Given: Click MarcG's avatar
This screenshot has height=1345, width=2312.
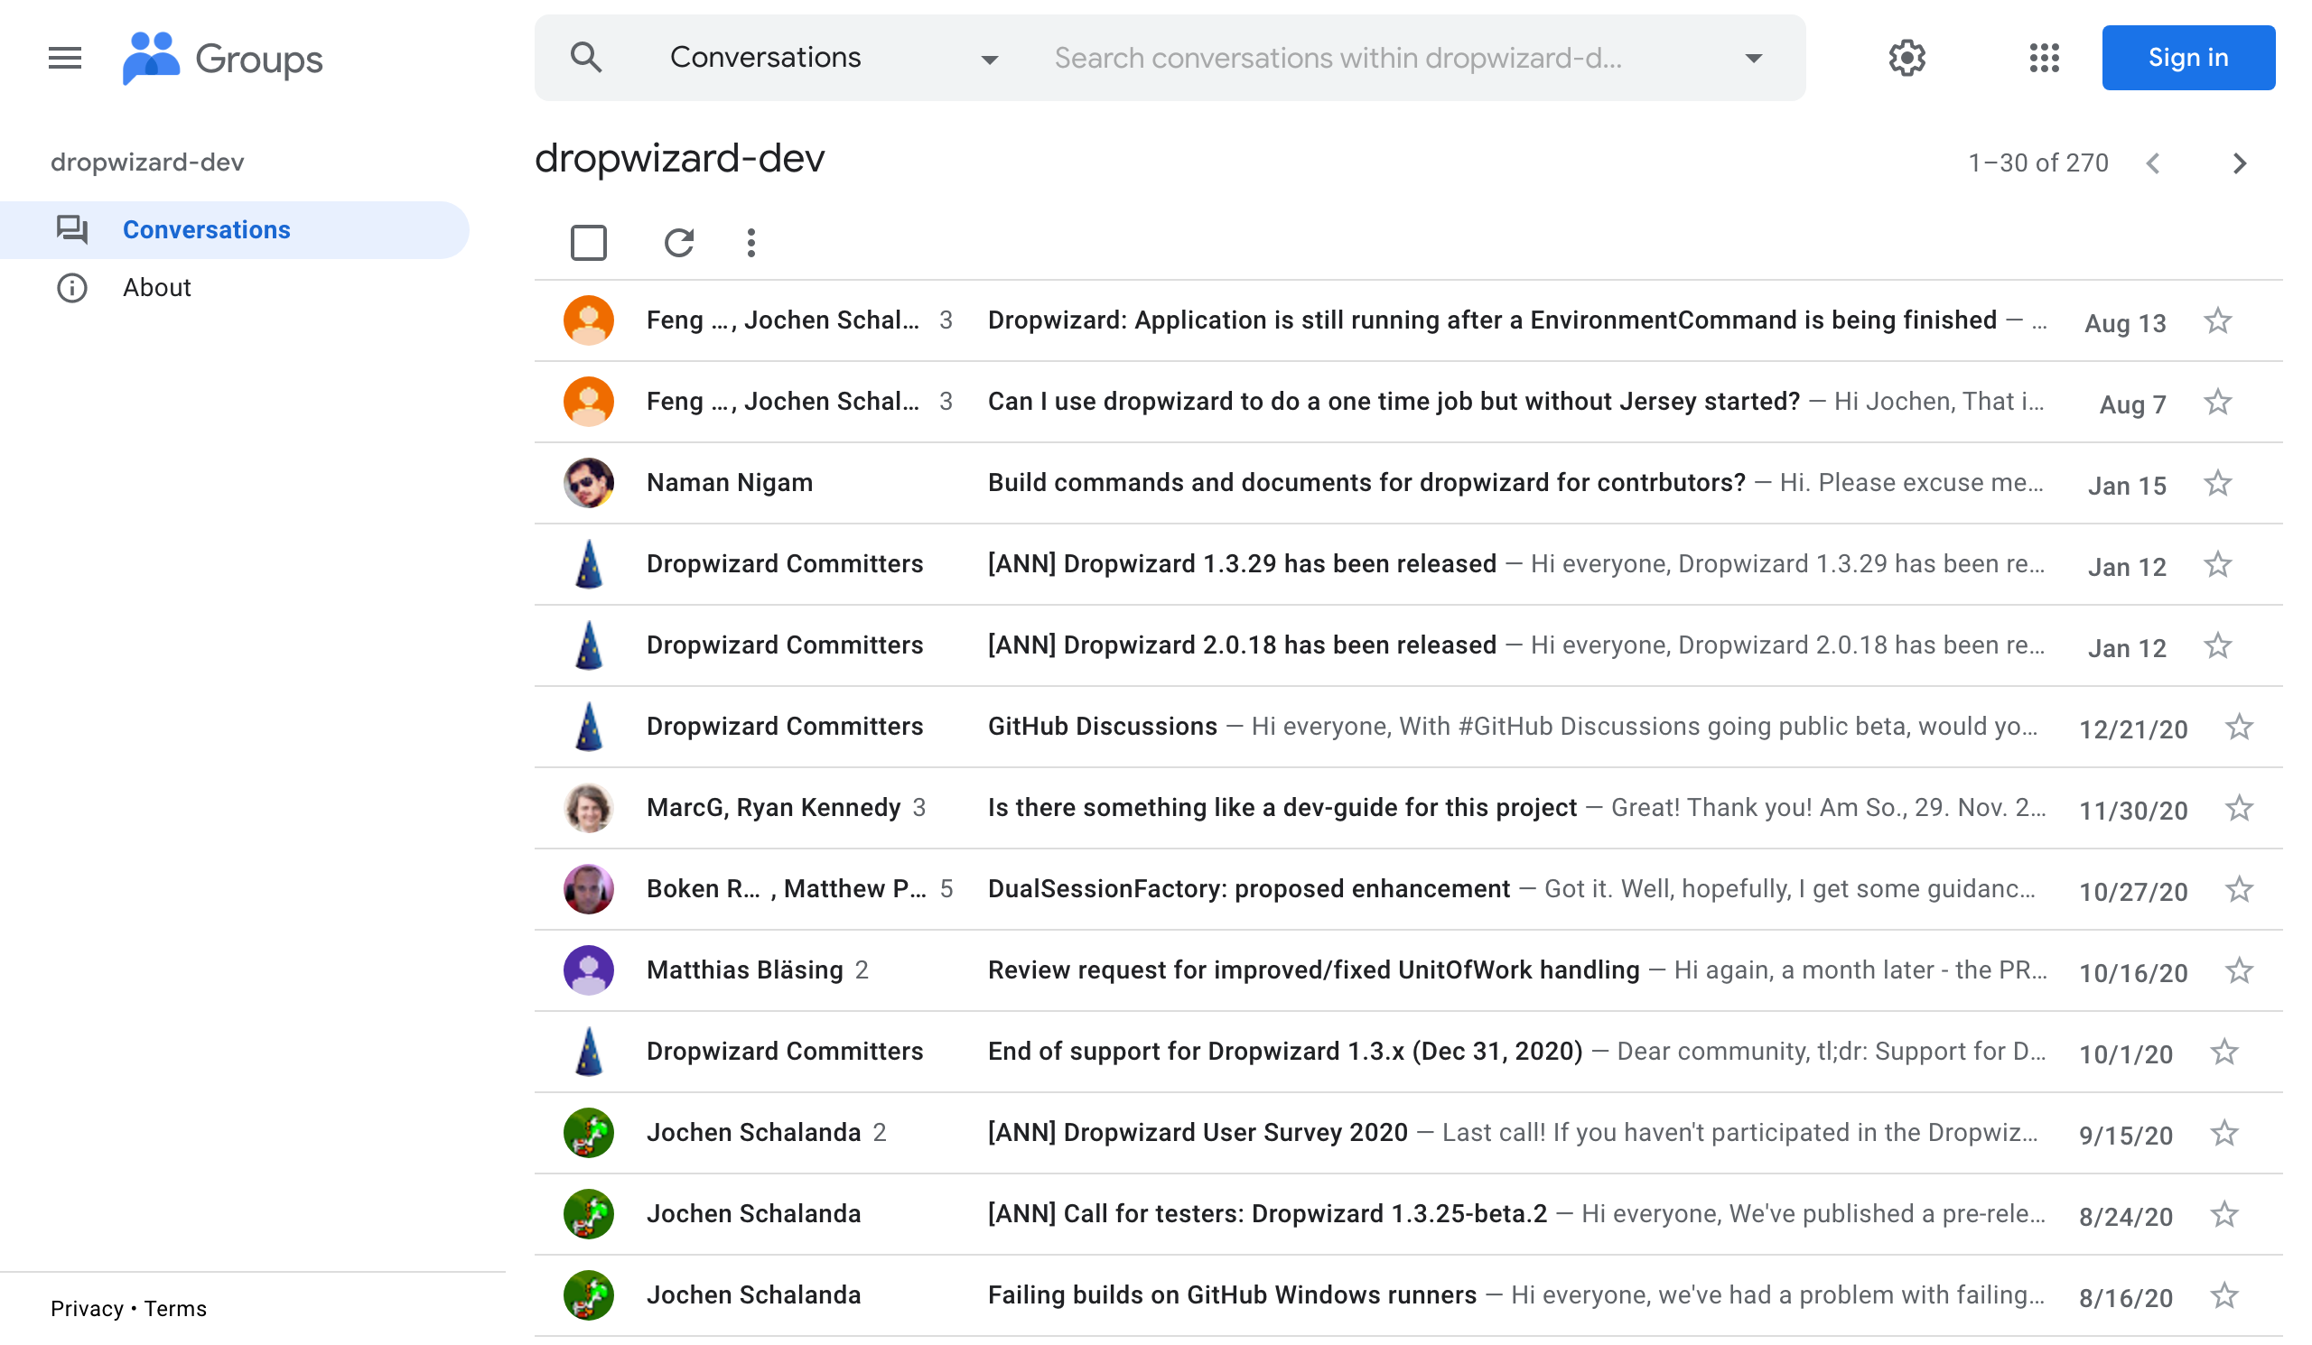Looking at the screenshot, I should (588, 808).
